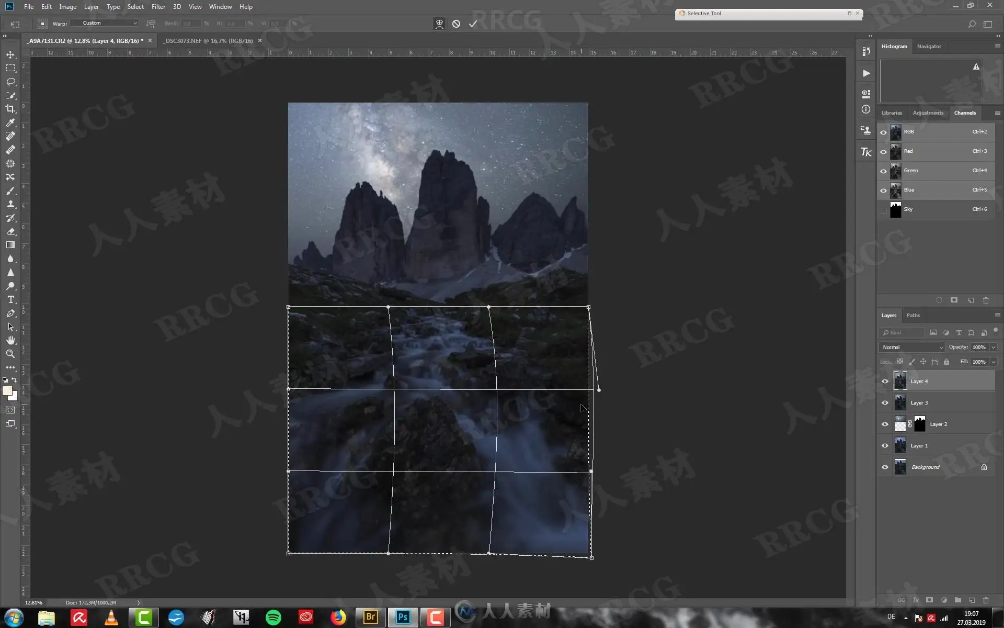Toggle Layer 1 visibility eye
The image size is (1004, 628).
coord(885,446)
